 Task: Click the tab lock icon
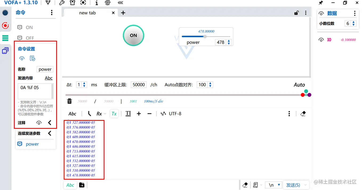pyautogui.click(x=296, y=13)
